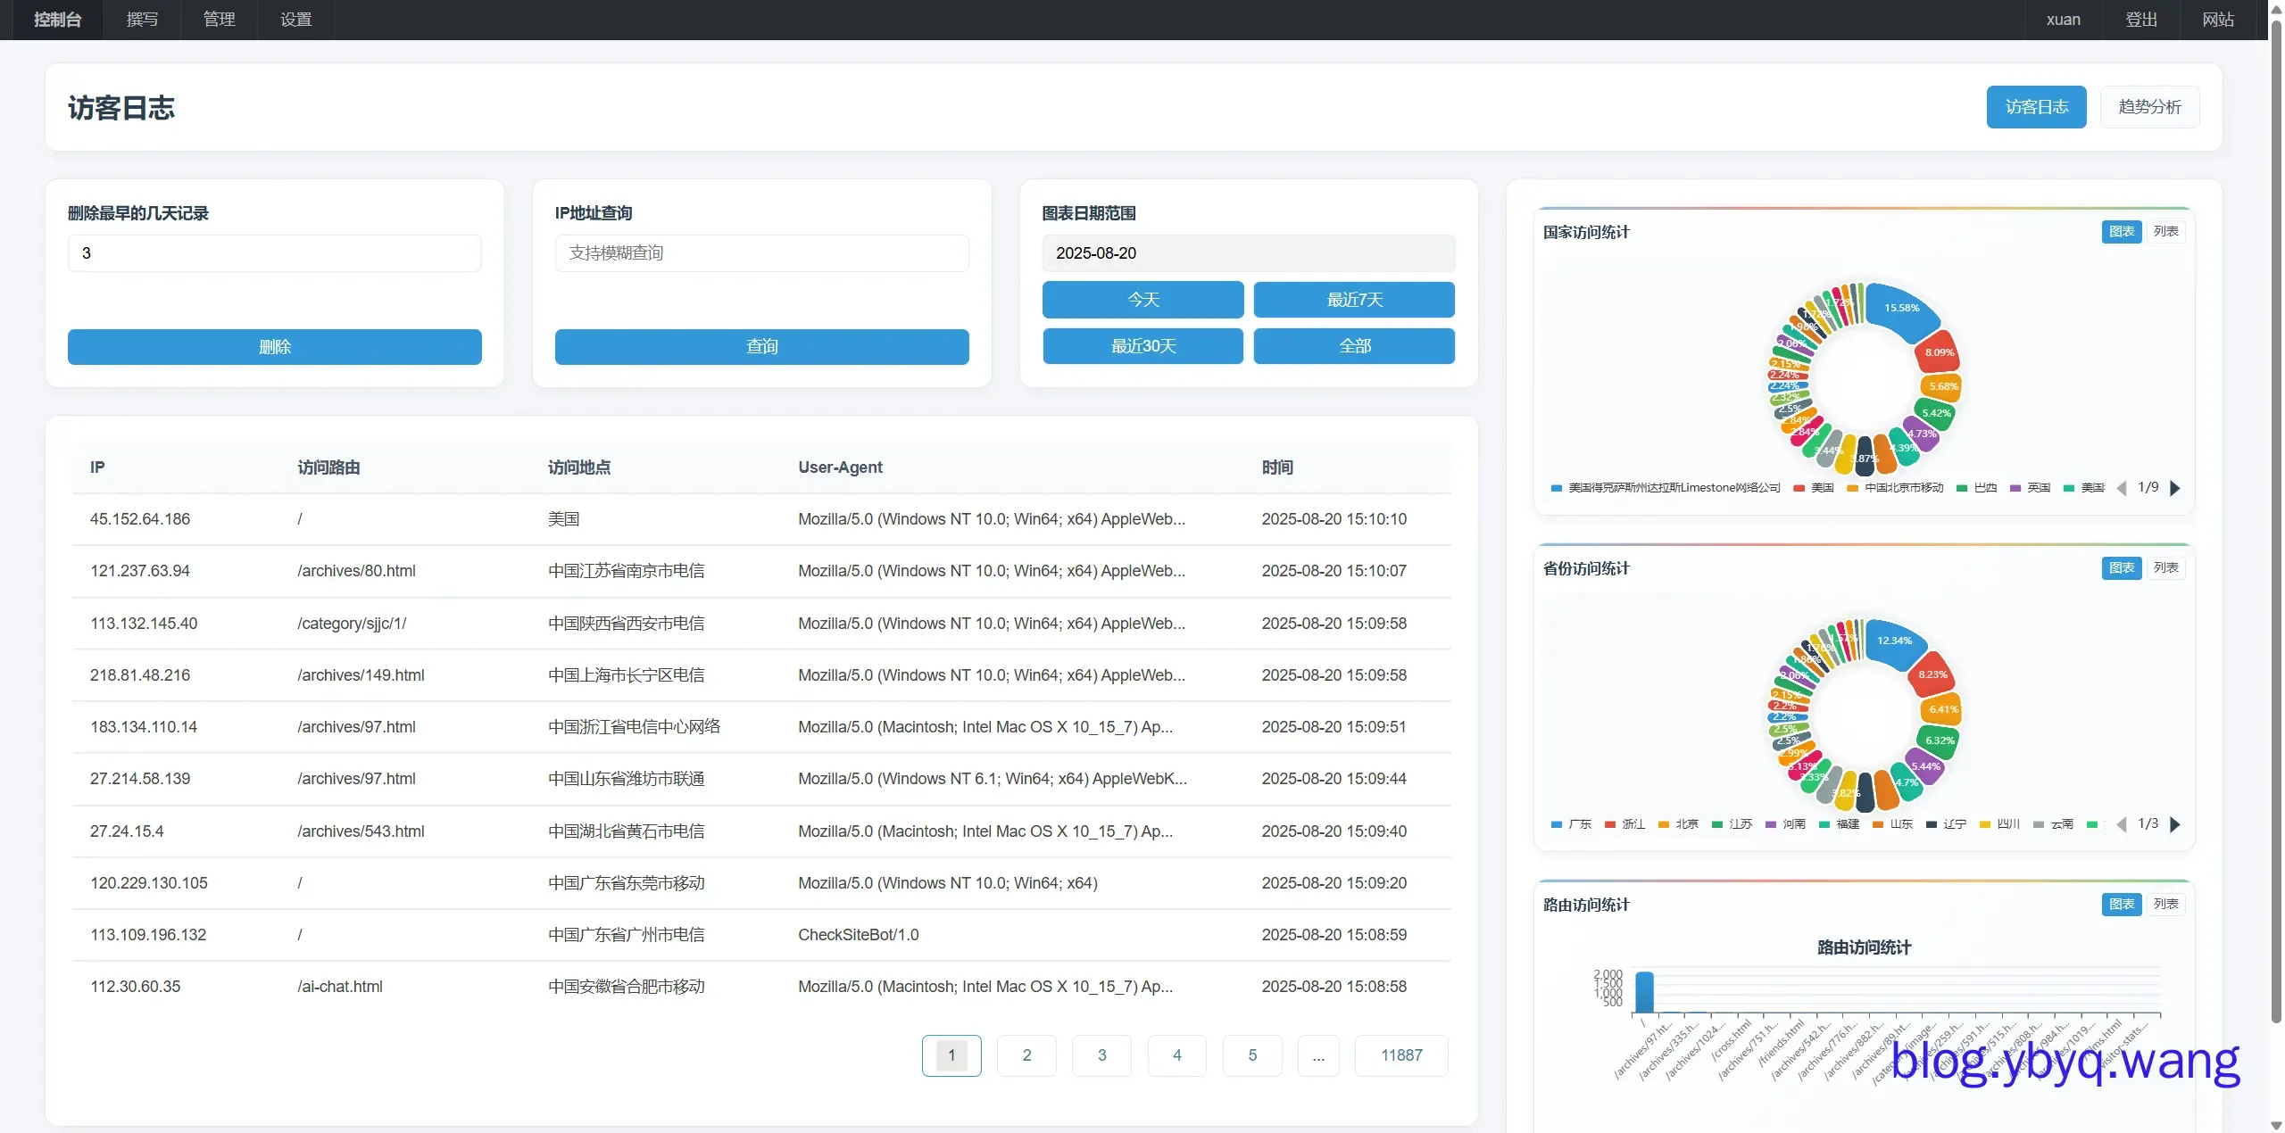Open the 设置 menu in top bar
The image size is (2285, 1133).
(x=295, y=20)
